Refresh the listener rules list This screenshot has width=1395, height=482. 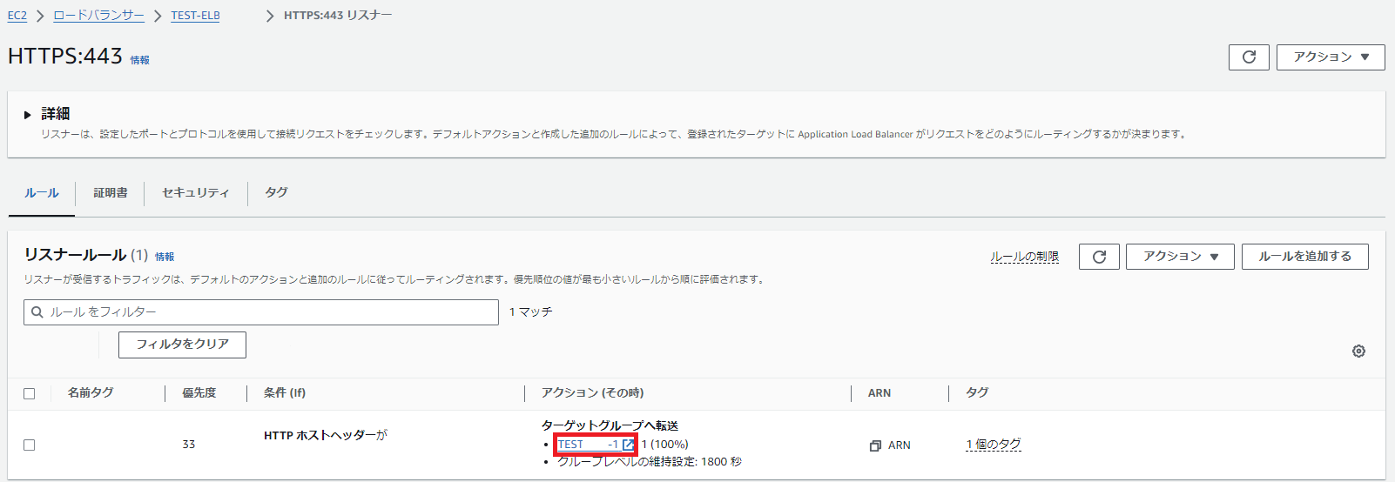pyautogui.click(x=1099, y=257)
